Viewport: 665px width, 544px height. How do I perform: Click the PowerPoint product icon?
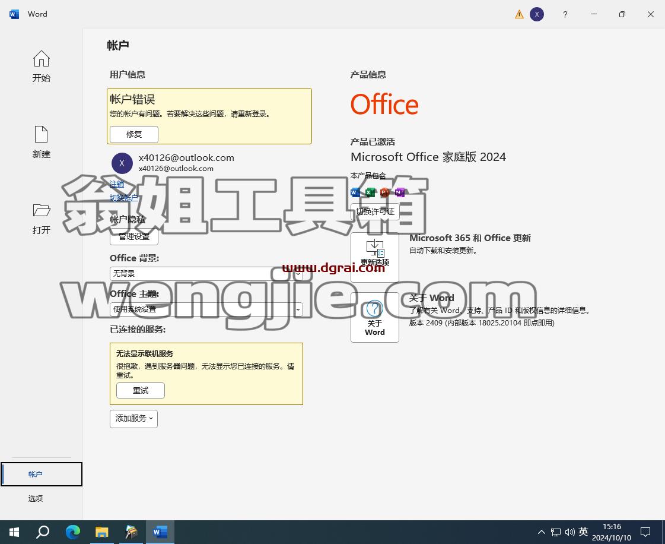[384, 193]
